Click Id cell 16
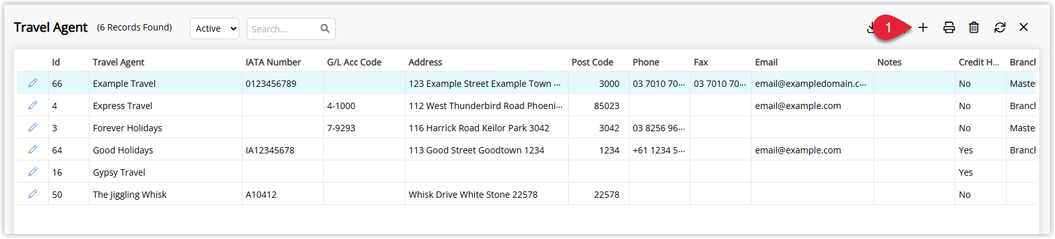 pos(57,172)
